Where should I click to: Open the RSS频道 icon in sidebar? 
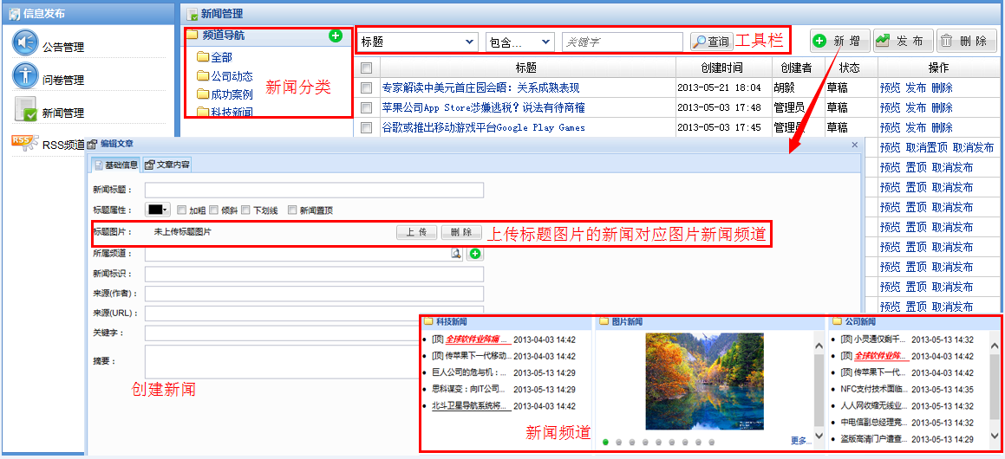(x=25, y=141)
